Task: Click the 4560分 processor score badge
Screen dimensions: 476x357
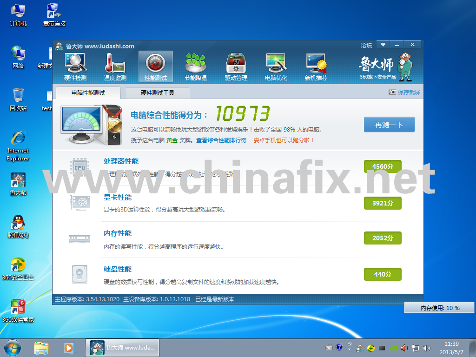Action: coord(383,166)
